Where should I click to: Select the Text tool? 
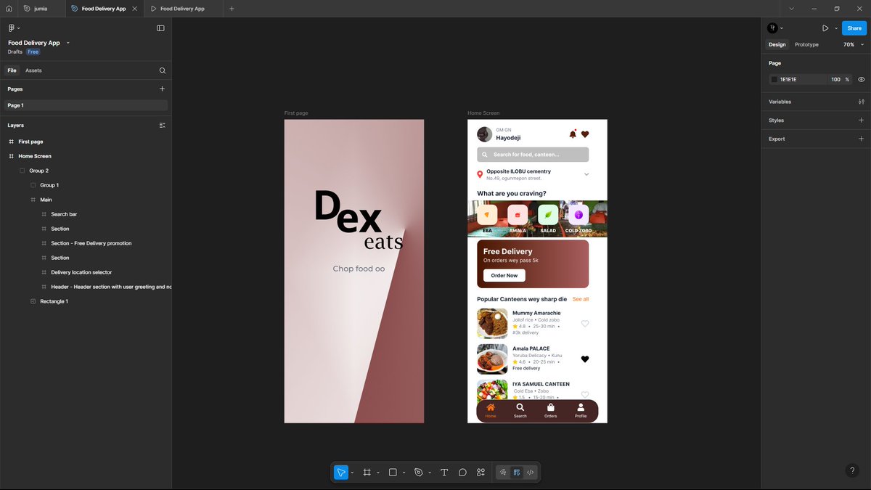[x=444, y=472]
